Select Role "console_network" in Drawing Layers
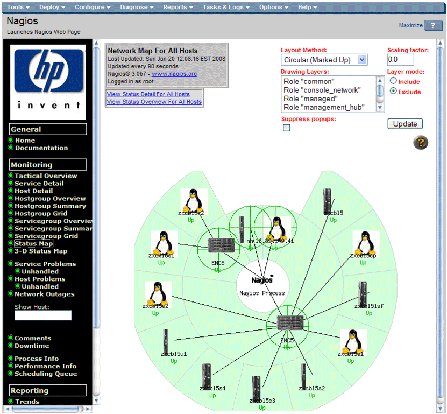 322,90
